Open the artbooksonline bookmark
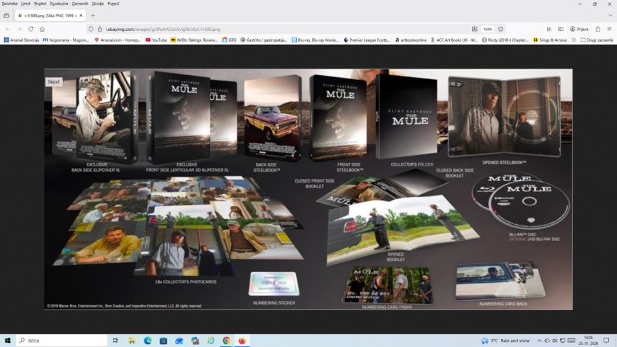The width and height of the screenshot is (617, 347). pyautogui.click(x=411, y=40)
